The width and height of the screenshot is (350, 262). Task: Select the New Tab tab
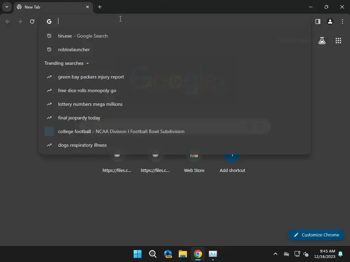pyautogui.click(x=53, y=7)
